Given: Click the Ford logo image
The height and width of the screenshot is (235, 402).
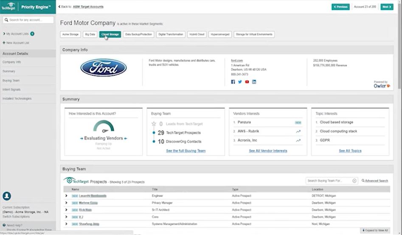Looking at the screenshot, I should 104,68.
